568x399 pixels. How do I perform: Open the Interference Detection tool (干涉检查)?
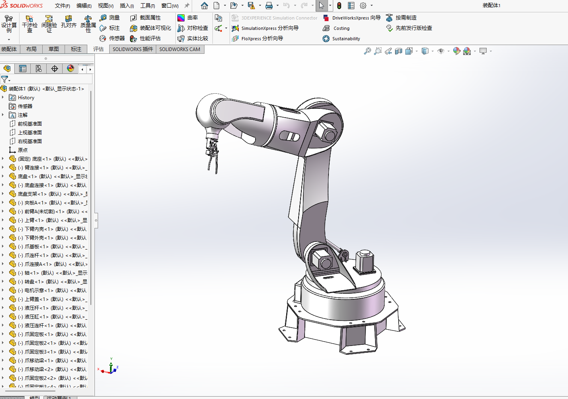tap(29, 24)
